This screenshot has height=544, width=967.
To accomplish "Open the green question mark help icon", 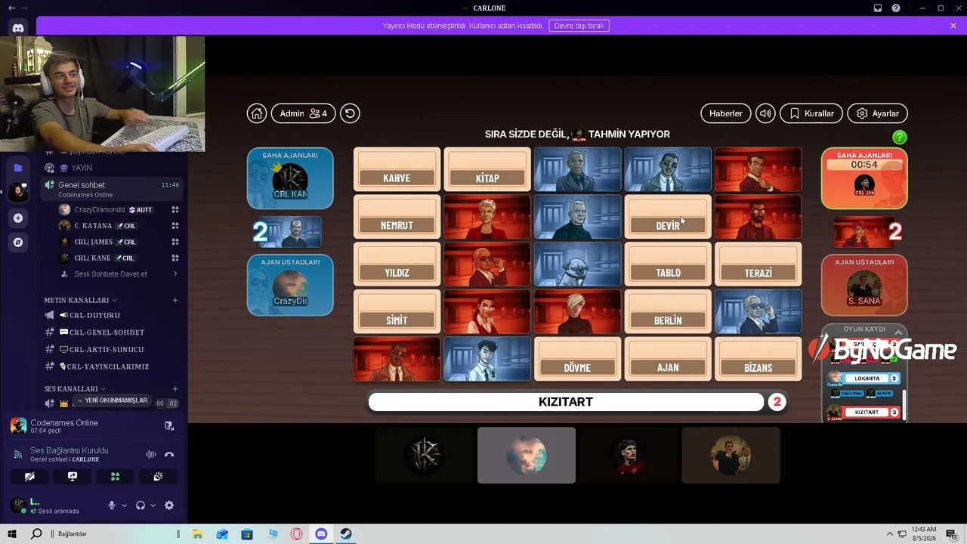I will click(899, 137).
